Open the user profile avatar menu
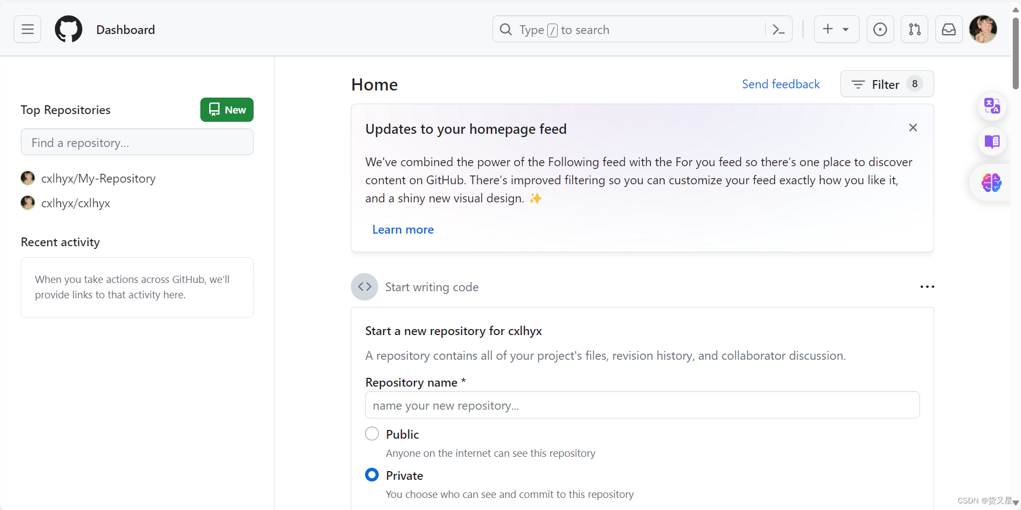Screen dimensions: 1021x510 point(983,29)
